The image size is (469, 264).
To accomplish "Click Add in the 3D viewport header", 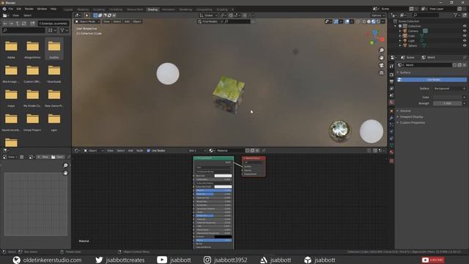I will coord(127,21).
